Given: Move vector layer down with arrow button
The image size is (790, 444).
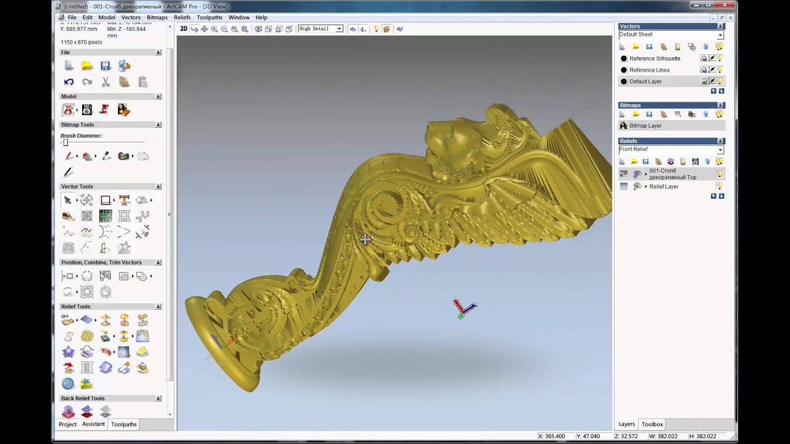Looking at the screenshot, I should click(721, 91).
